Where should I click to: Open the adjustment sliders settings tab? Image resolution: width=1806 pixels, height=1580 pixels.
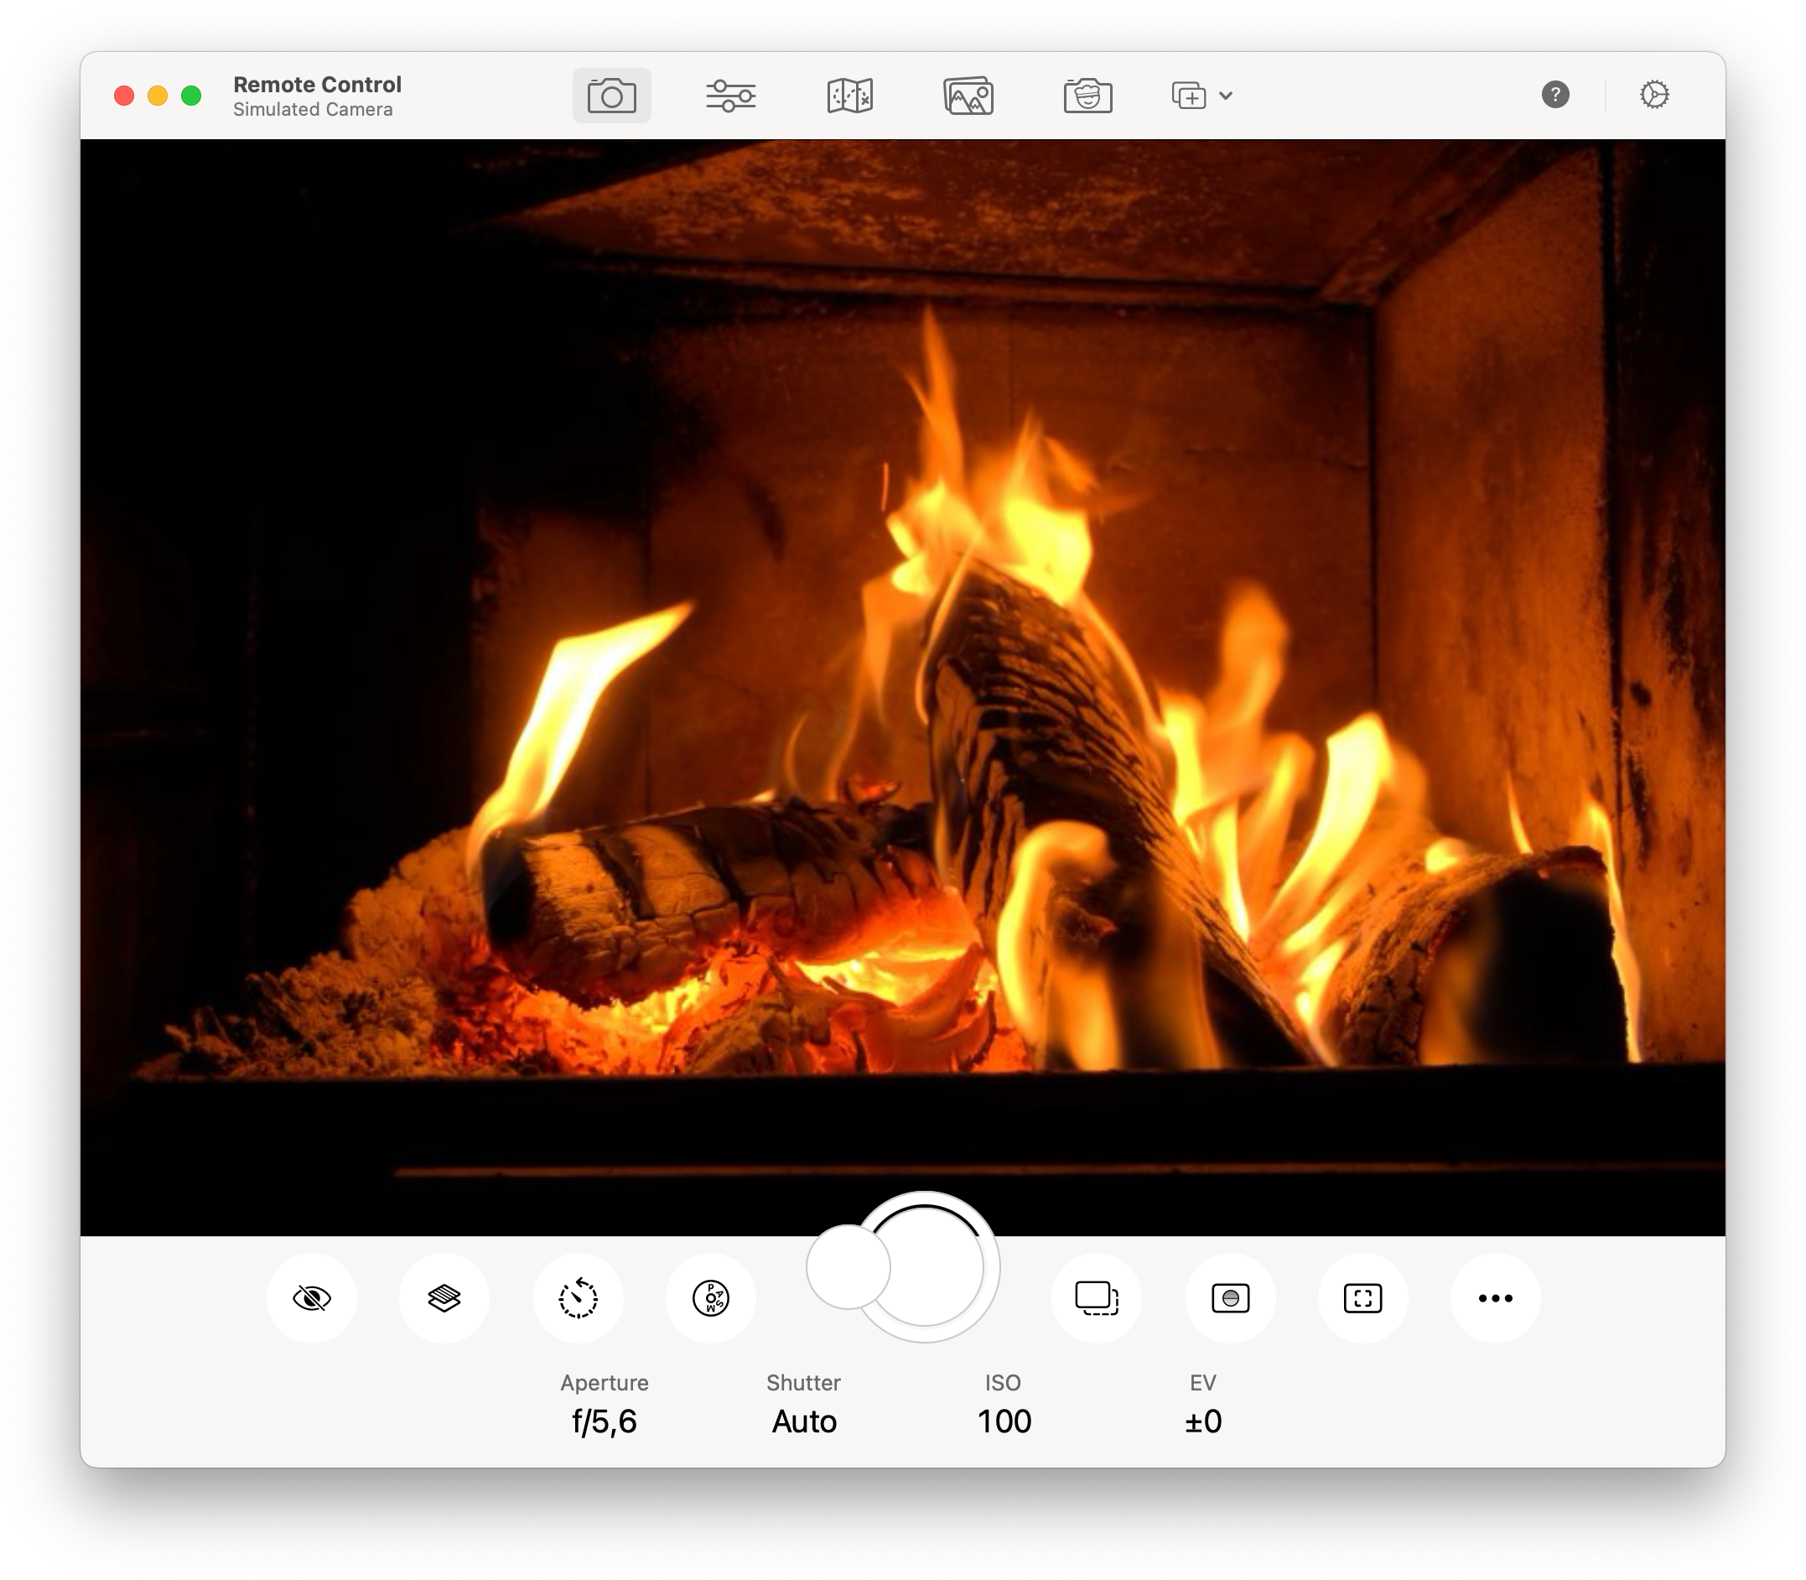point(729,96)
